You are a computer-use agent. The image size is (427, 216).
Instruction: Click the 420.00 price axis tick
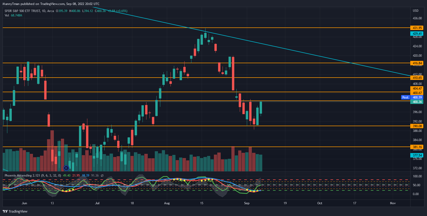(417, 56)
